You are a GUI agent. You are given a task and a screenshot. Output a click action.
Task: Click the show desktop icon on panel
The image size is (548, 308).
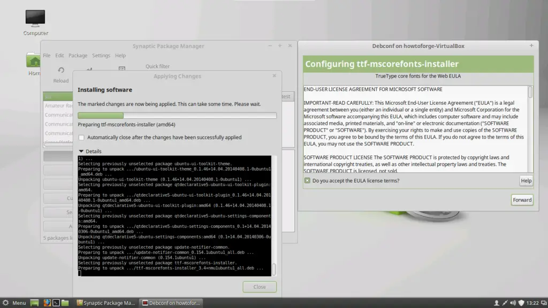click(x=34, y=303)
